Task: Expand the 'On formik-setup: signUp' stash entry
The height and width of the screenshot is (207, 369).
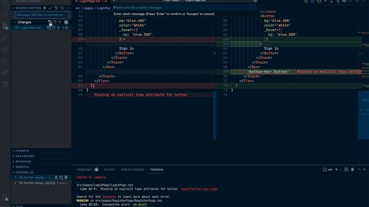Action: coord(16,183)
